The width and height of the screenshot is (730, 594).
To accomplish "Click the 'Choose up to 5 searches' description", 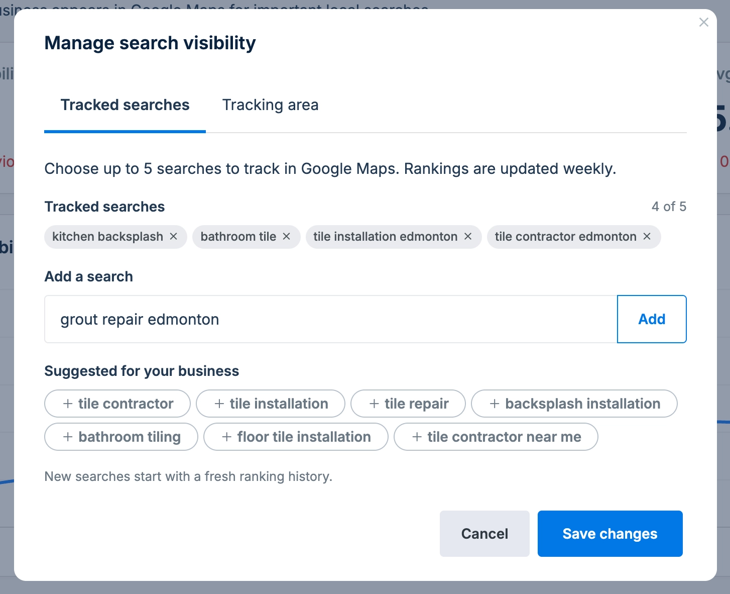I will coord(330,169).
